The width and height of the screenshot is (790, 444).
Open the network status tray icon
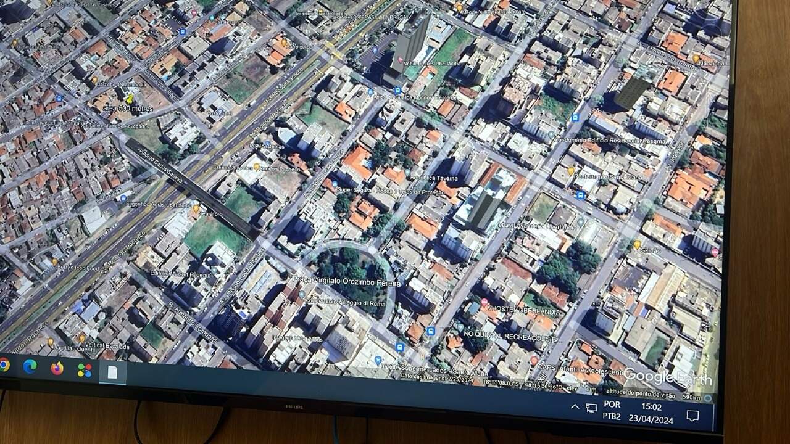[x=591, y=408]
